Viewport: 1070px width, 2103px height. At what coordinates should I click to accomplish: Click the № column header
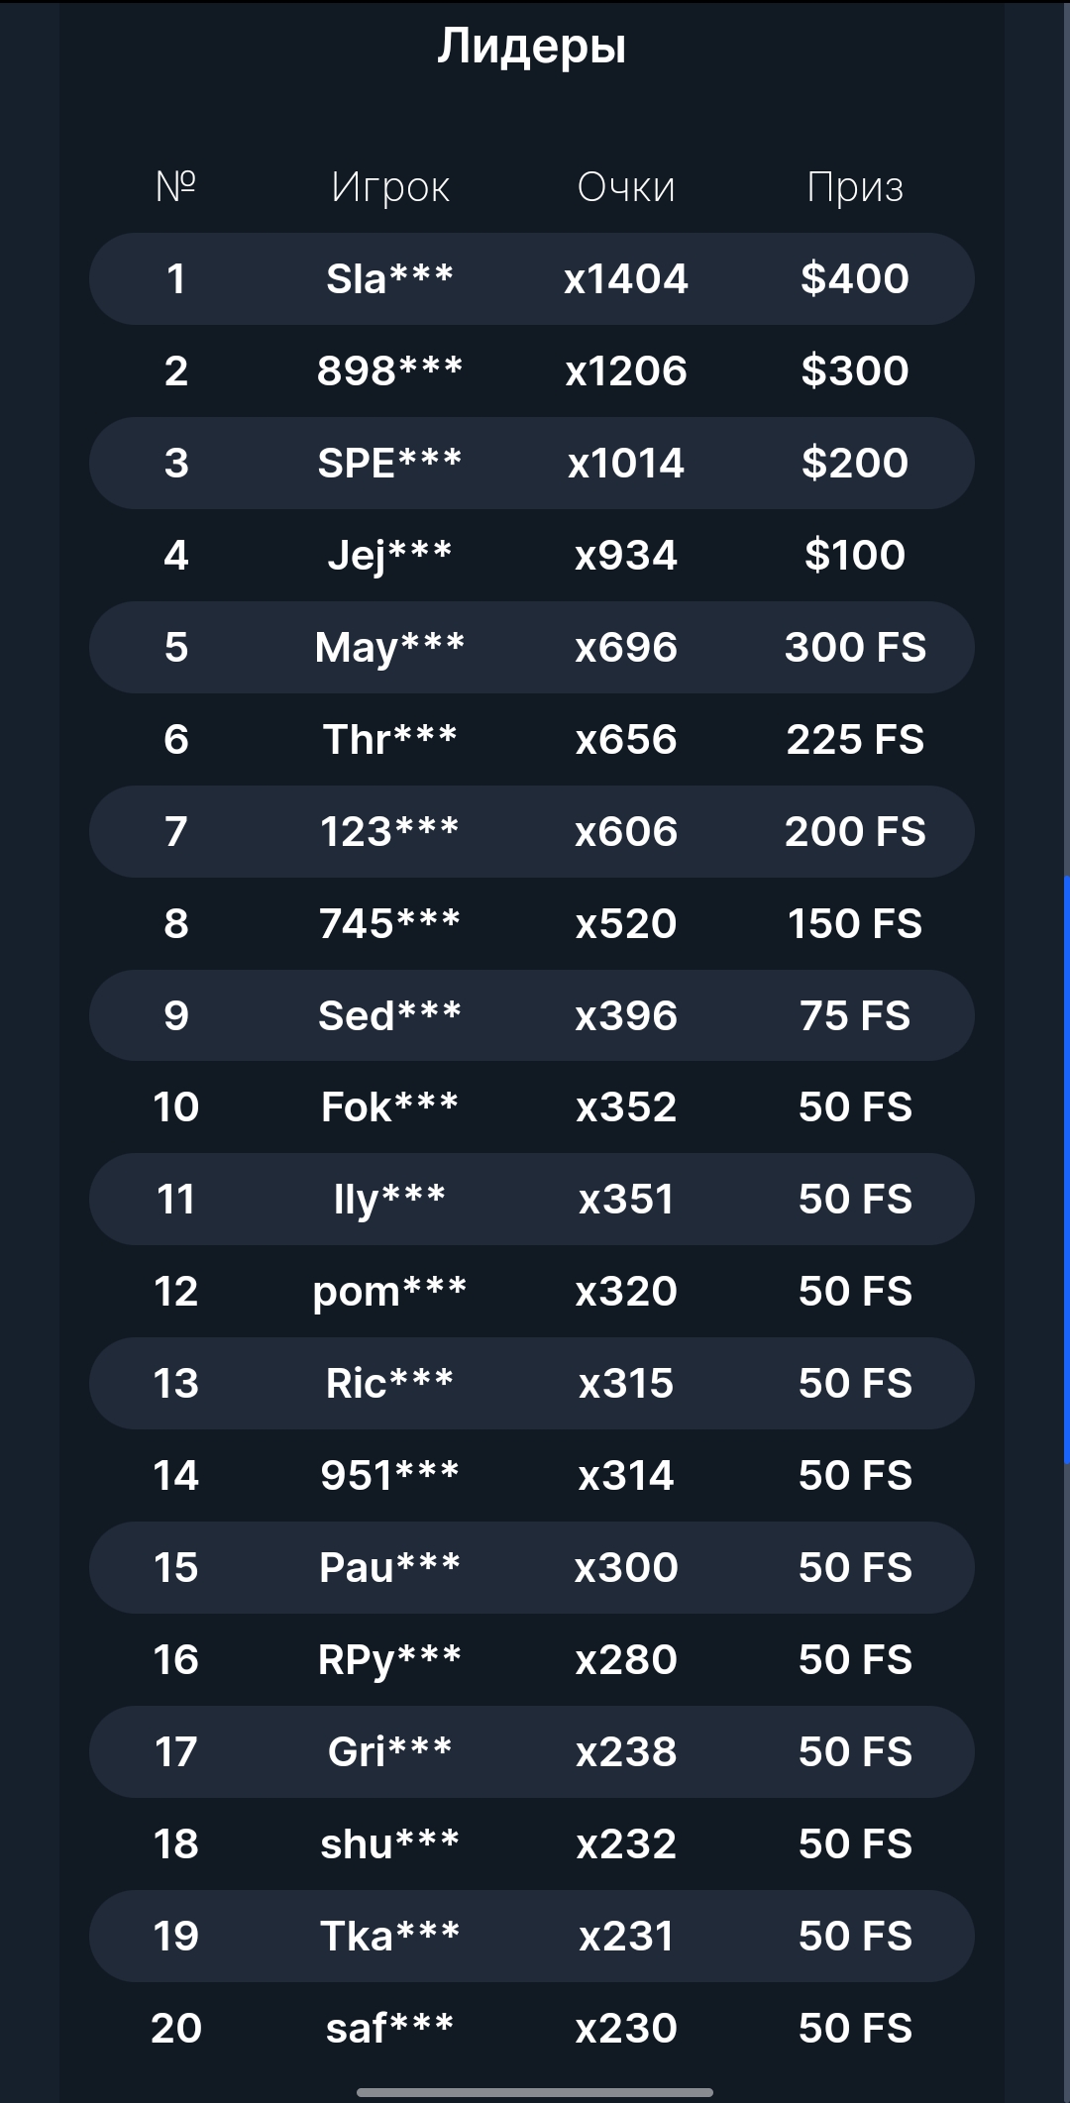[x=176, y=185]
